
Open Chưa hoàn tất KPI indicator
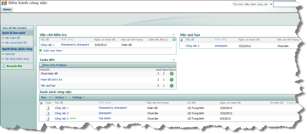49,74
